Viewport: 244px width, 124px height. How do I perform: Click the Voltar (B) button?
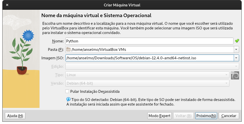[x=184, y=116]
